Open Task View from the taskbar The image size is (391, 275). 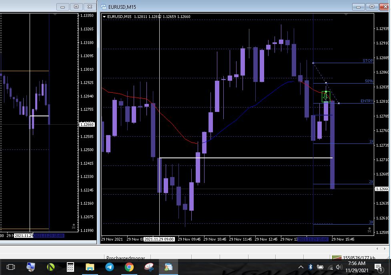pyautogui.click(x=11, y=267)
